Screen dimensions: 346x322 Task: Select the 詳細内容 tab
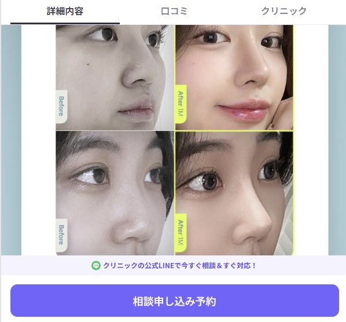65,11
